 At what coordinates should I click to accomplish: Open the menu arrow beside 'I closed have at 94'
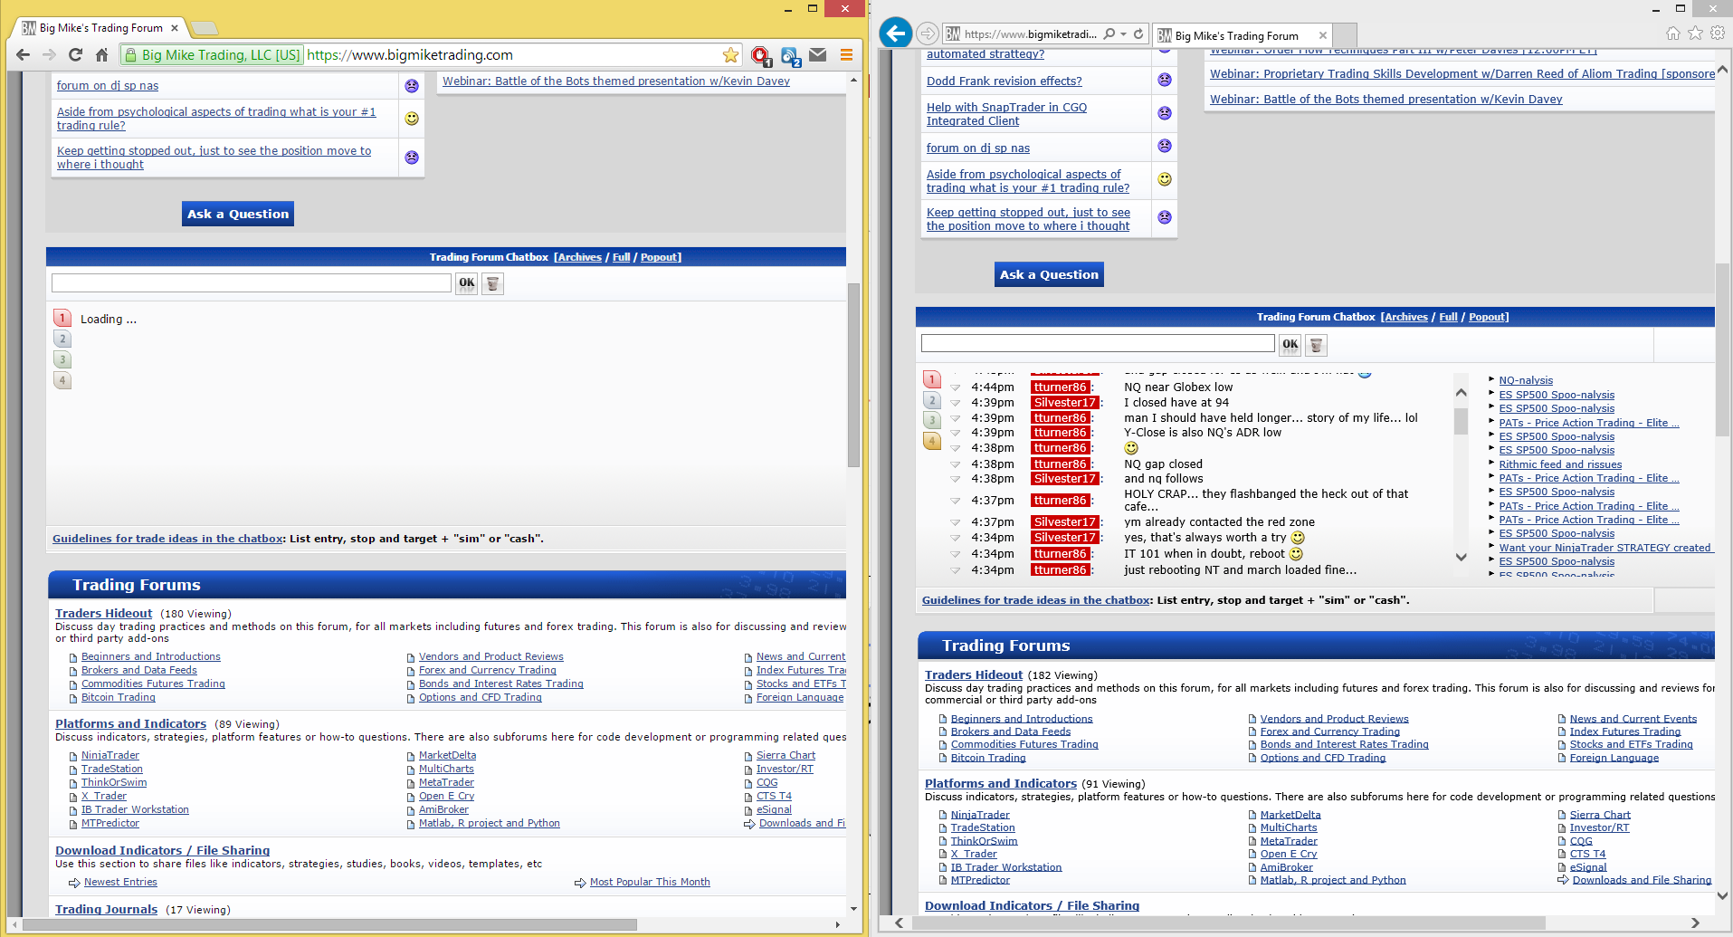(955, 403)
